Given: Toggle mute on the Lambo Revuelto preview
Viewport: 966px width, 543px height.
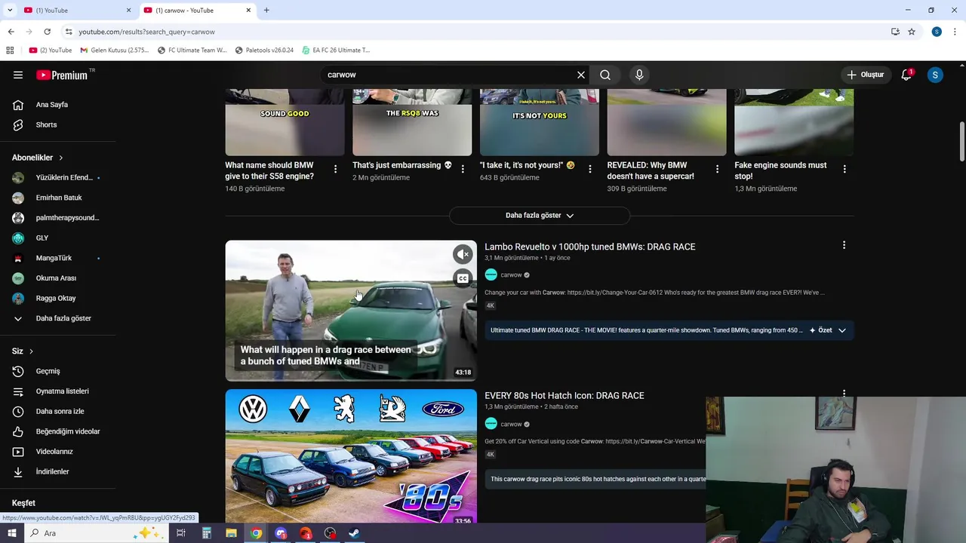Looking at the screenshot, I should 463,255.
